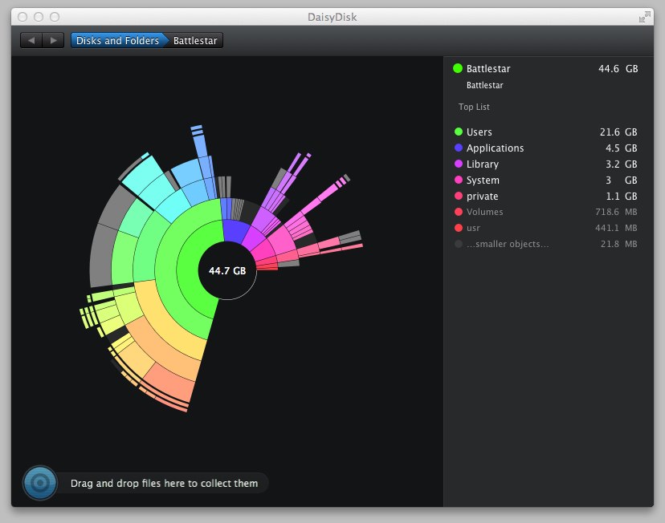Image resolution: width=665 pixels, height=523 pixels.
Task: Click the DaisyDisk window title
Action: [332, 17]
